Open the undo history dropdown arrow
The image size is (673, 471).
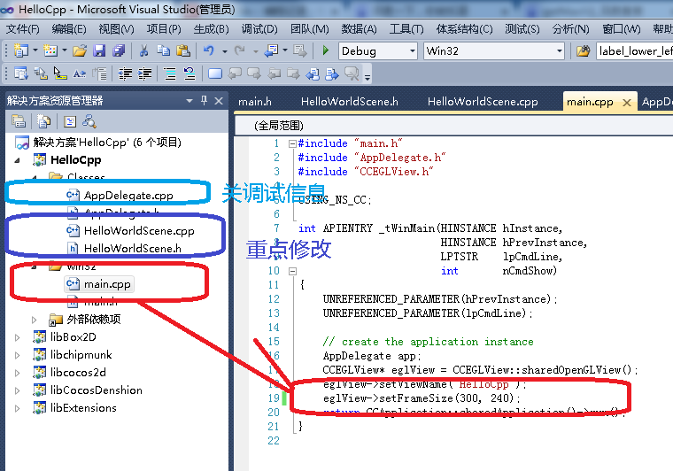coord(224,51)
